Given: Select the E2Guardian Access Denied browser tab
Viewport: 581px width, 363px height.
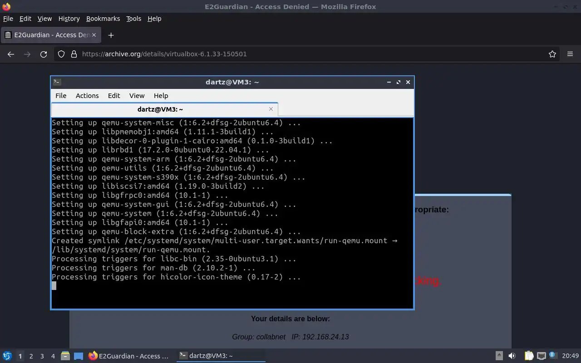Looking at the screenshot, I should pyautogui.click(x=50, y=35).
